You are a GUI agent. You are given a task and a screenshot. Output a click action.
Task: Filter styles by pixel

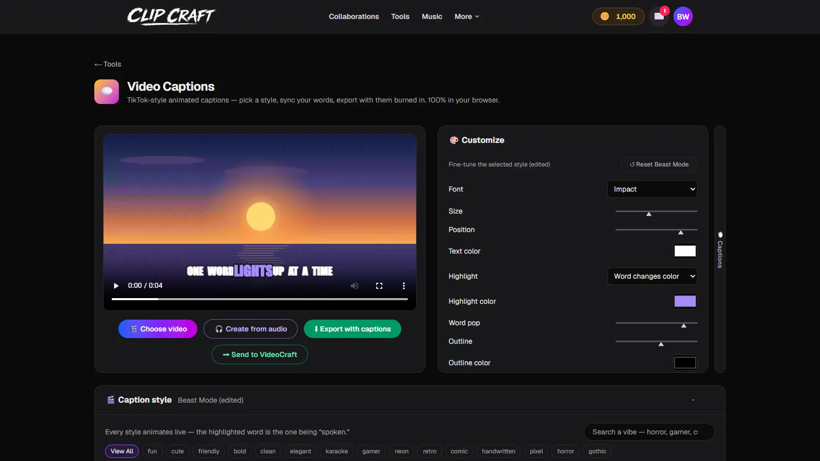coord(537,451)
